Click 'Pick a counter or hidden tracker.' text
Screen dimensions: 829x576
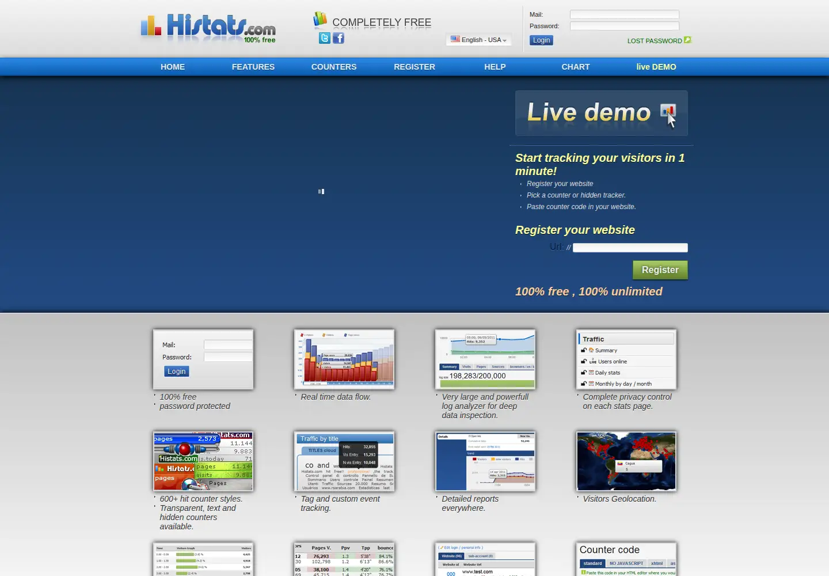tap(576, 195)
